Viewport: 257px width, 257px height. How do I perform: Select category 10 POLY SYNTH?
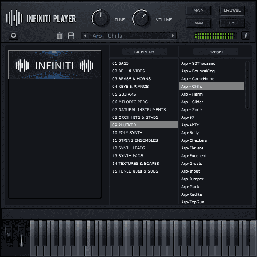144,133
